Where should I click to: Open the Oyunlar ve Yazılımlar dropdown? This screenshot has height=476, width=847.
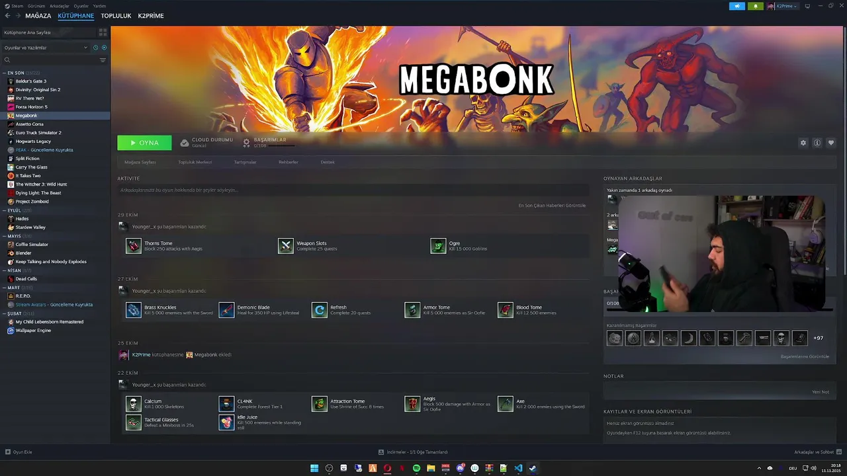(46, 48)
